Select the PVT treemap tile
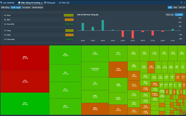This screenshot has width=186, height=116. click(118, 53)
